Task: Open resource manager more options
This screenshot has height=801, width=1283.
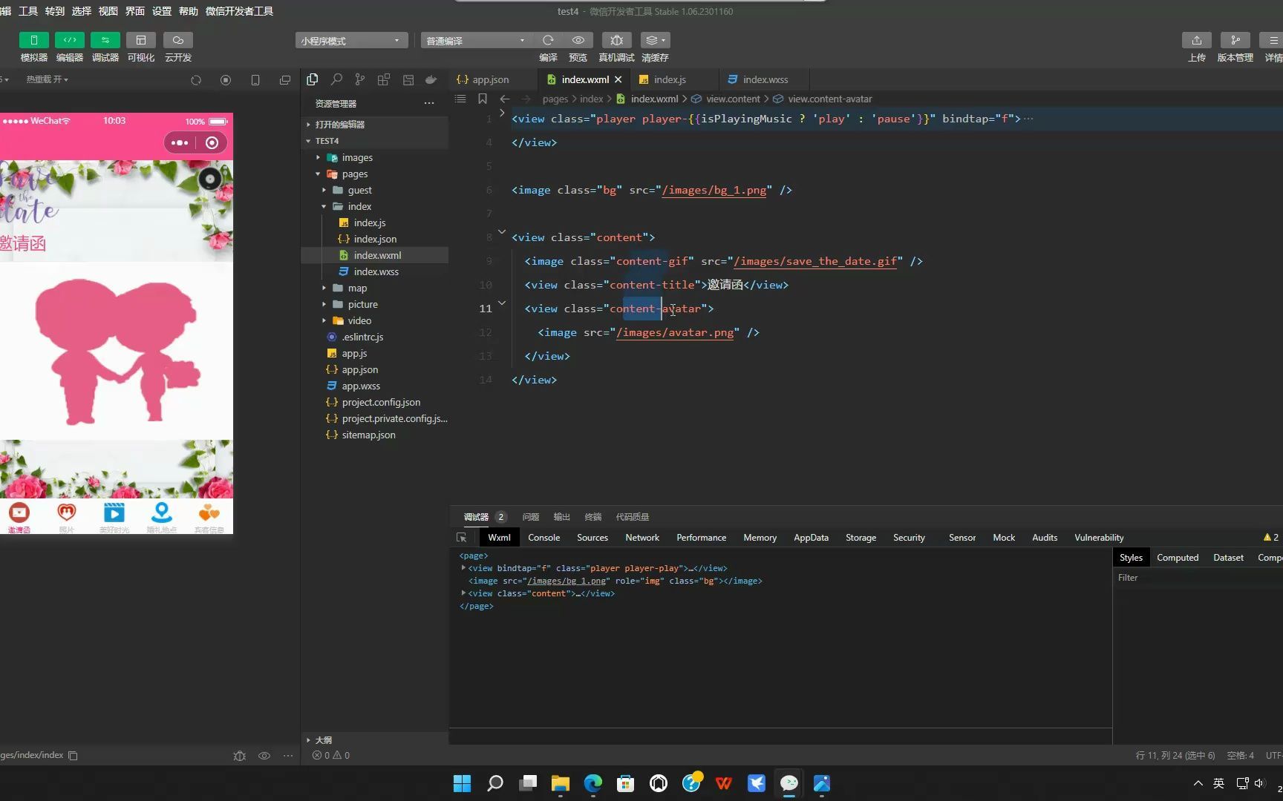Action: pyautogui.click(x=429, y=103)
